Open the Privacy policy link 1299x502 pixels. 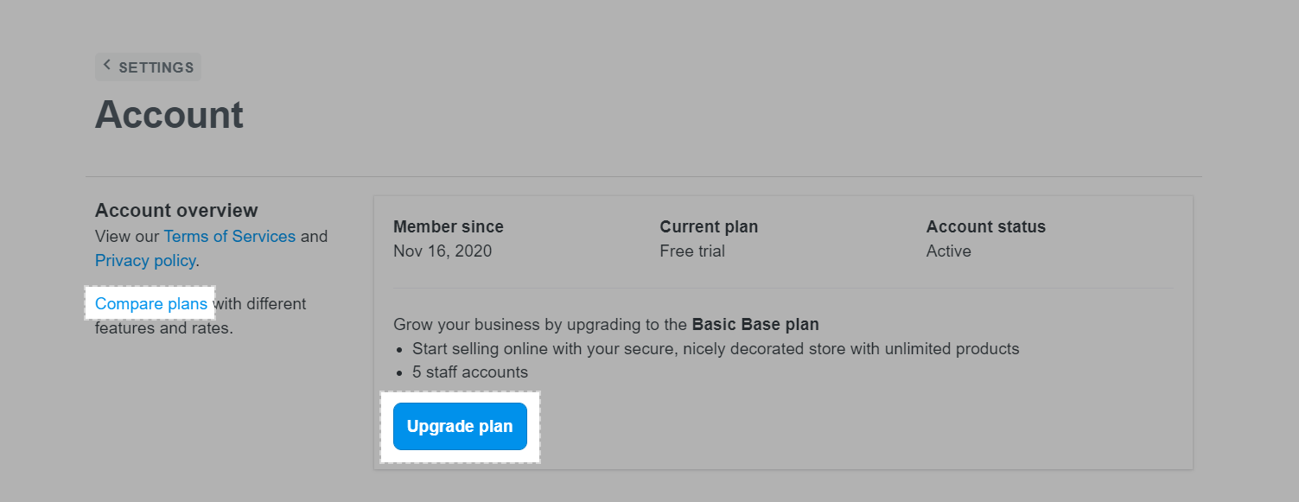(145, 260)
